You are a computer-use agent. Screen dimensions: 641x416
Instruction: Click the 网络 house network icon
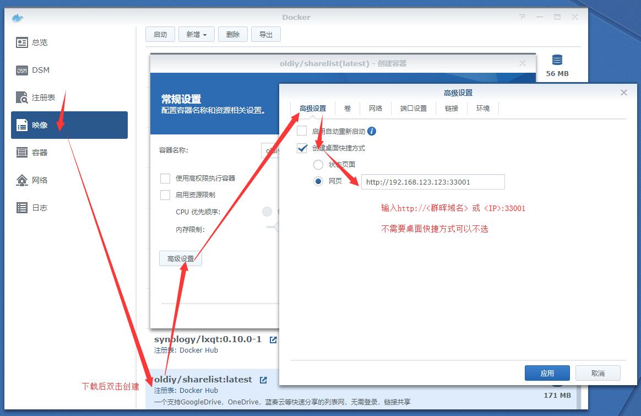[21, 180]
